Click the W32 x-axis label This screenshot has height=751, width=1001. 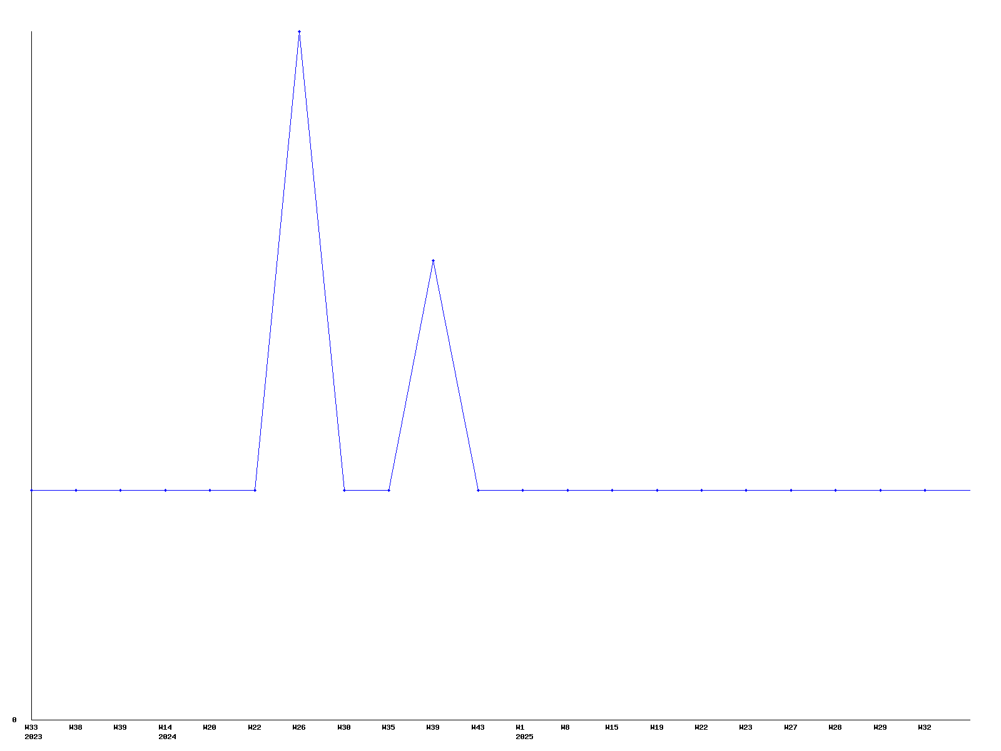tap(925, 727)
